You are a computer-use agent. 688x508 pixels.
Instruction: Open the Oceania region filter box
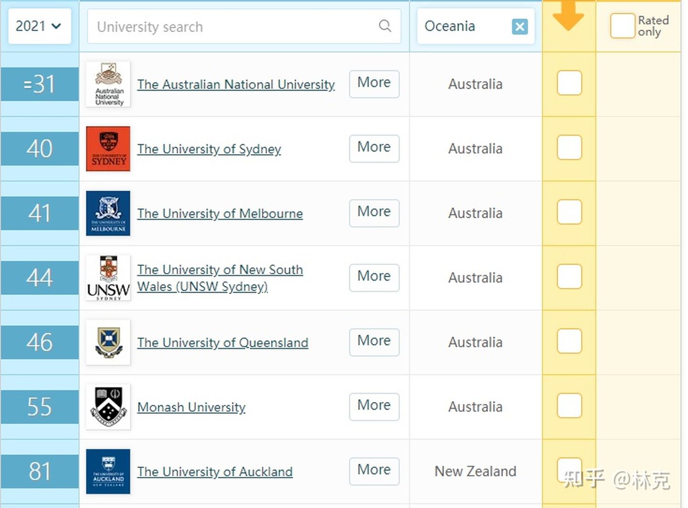tap(475, 27)
